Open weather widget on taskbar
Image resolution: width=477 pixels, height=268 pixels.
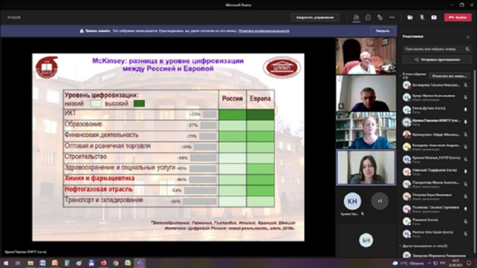point(408,263)
